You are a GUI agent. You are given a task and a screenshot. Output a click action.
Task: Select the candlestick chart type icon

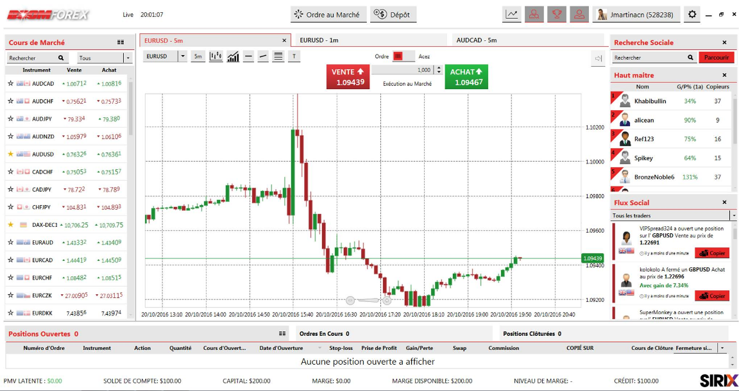point(216,56)
